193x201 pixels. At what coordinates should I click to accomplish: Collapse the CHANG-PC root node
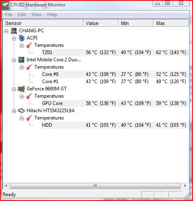click(6, 31)
